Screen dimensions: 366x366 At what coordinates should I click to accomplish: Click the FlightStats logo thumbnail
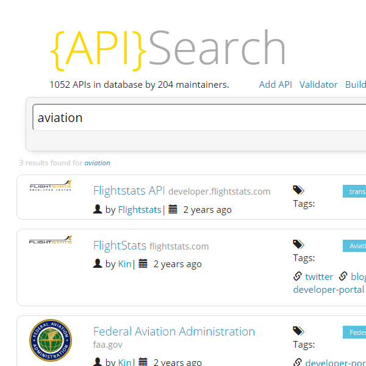(x=51, y=240)
